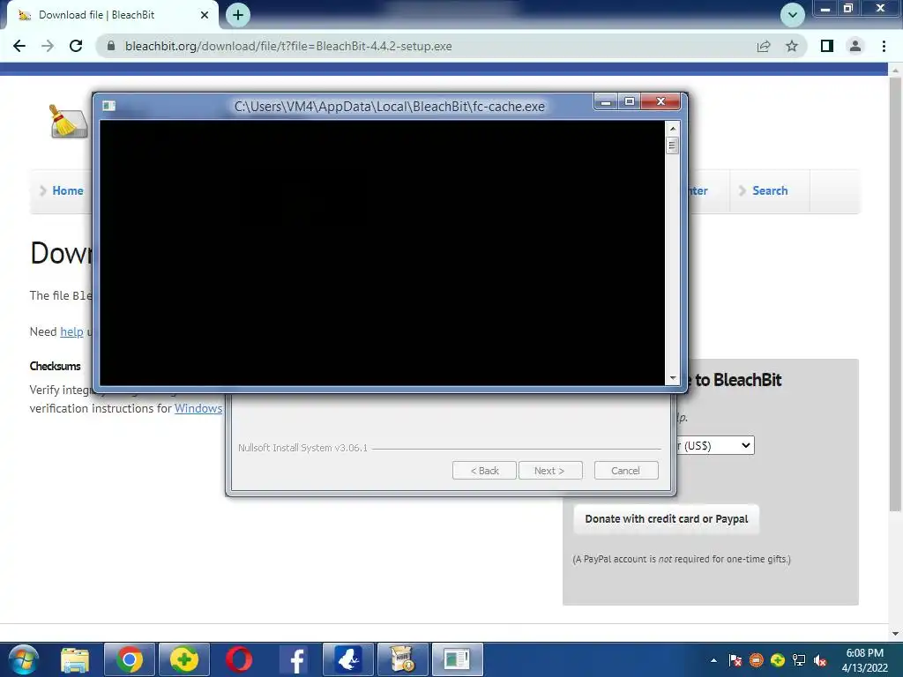Screen dimensions: 903x677
Task: Close the Download file BleachBit tab
Action: click(x=205, y=15)
